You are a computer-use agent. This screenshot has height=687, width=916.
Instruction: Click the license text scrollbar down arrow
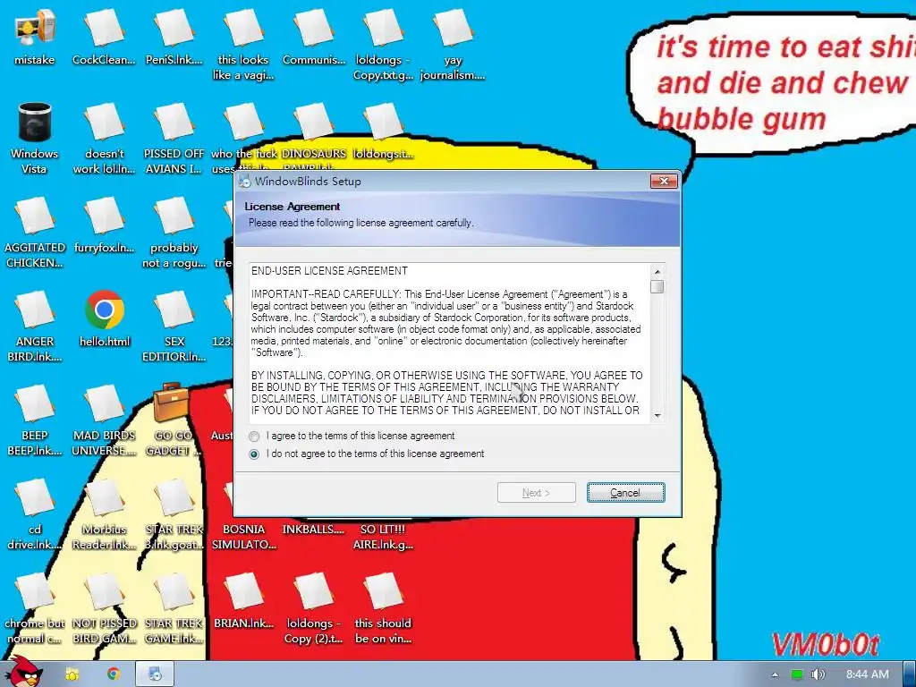pos(657,415)
